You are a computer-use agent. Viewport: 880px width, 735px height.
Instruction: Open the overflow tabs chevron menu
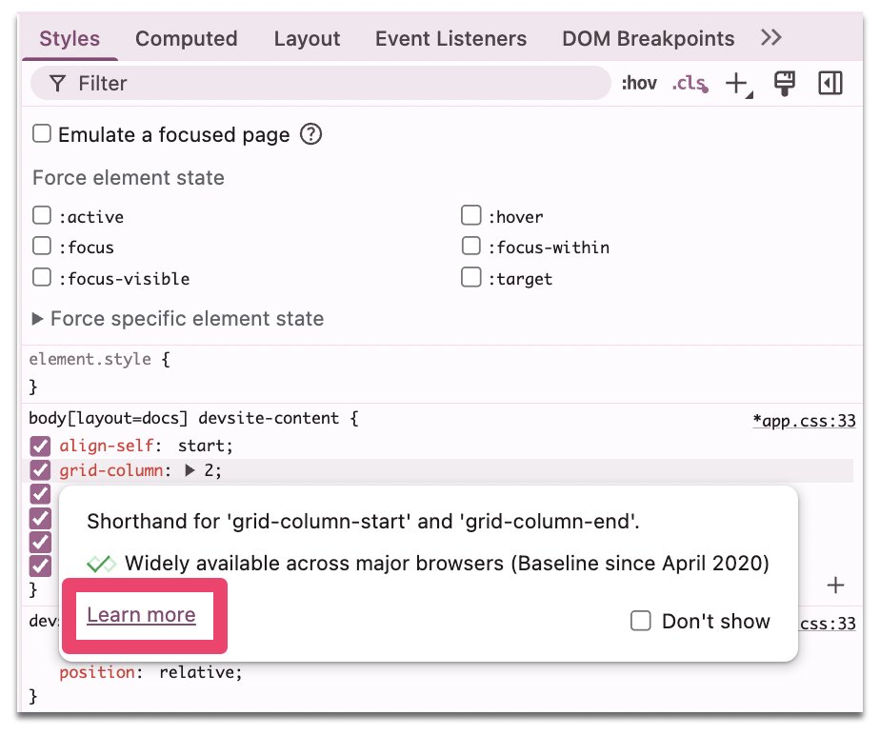click(x=771, y=37)
